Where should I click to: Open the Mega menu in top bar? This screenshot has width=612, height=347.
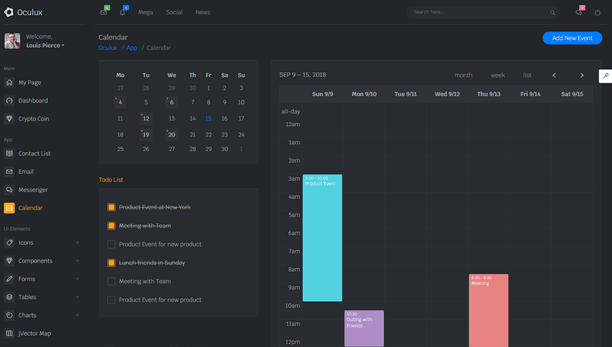click(x=146, y=12)
